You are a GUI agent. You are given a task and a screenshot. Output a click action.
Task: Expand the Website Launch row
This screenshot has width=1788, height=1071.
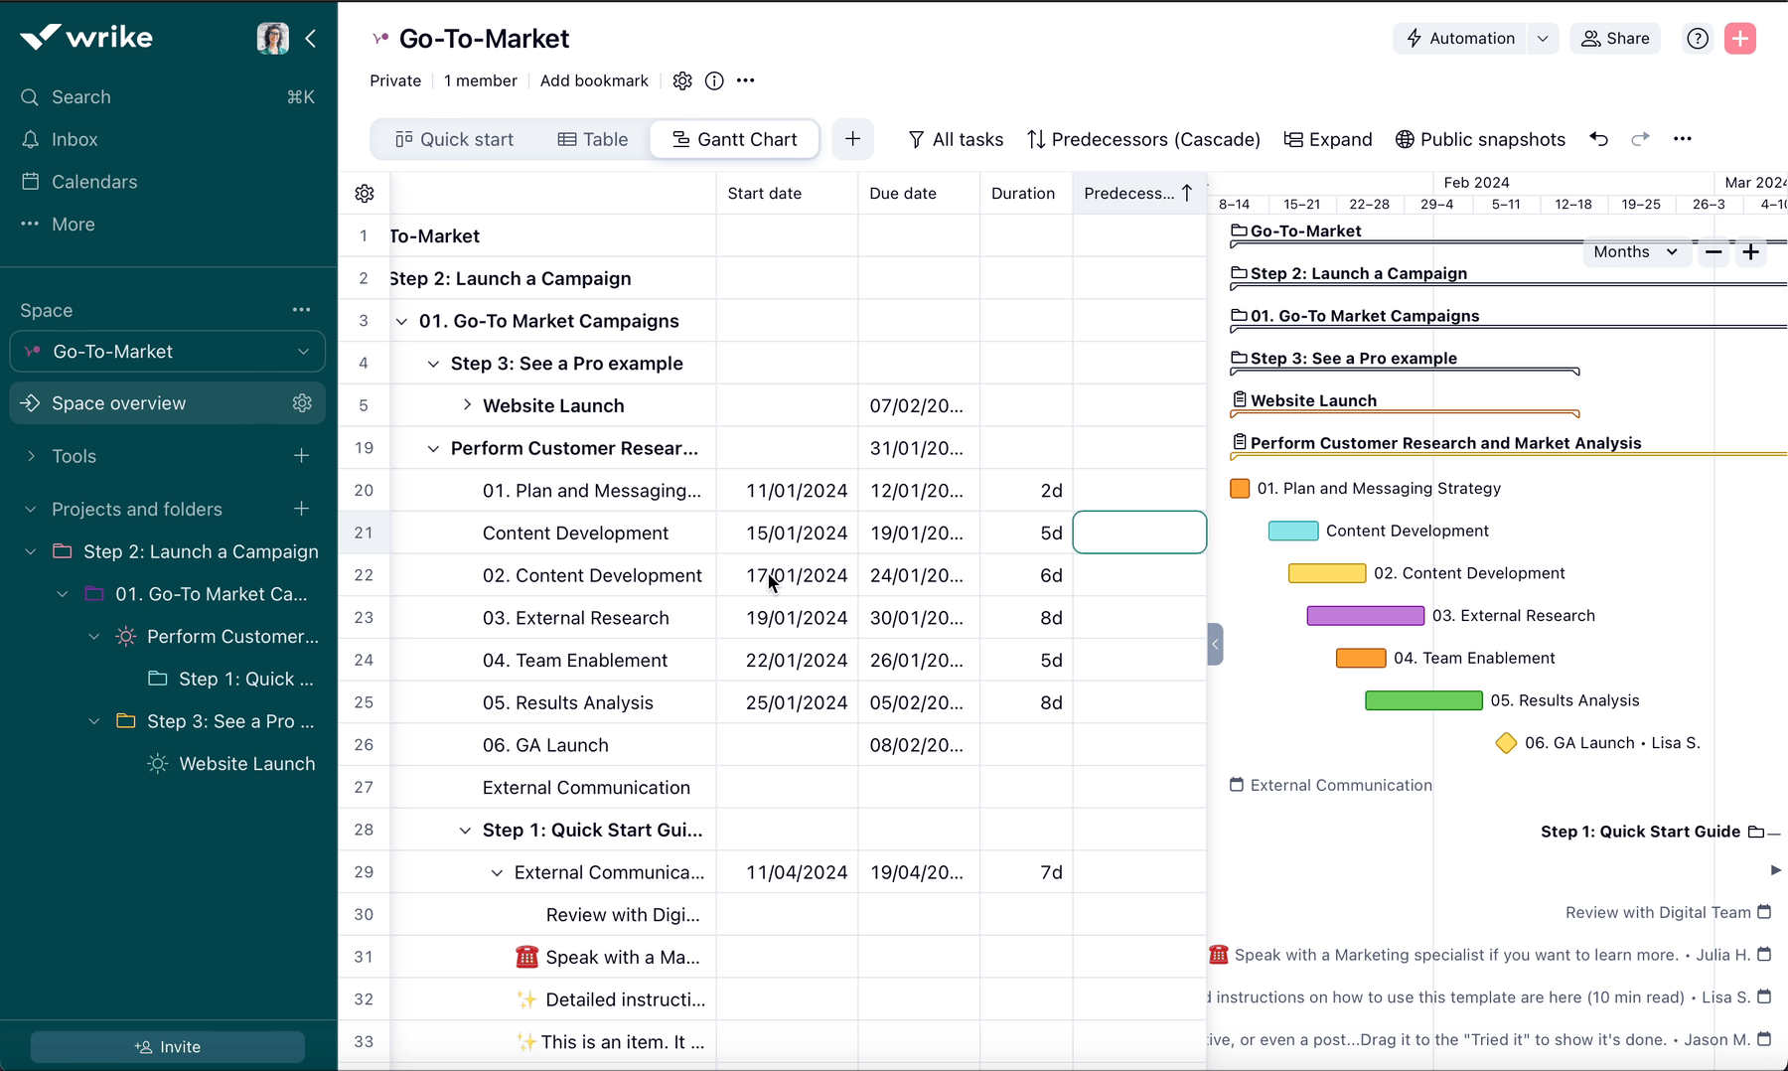pyautogui.click(x=467, y=405)
